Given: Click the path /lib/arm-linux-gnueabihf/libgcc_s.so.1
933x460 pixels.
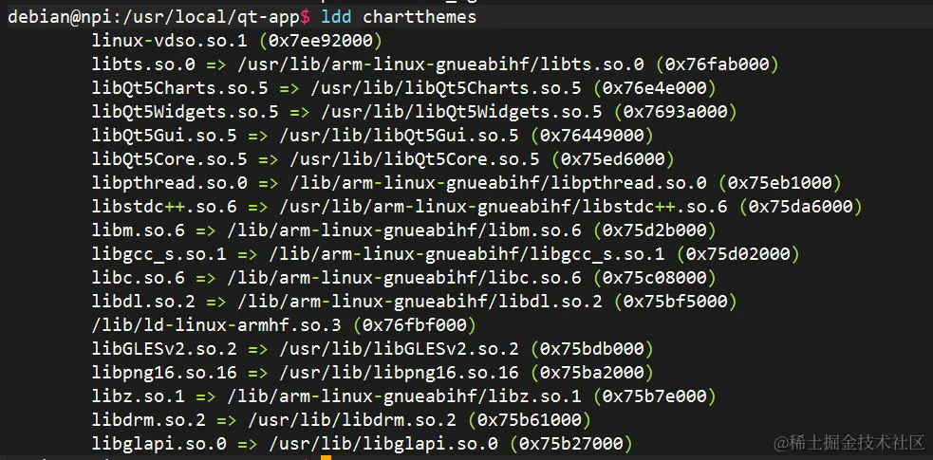Looking at the screenshot, I should click(468, 254).
